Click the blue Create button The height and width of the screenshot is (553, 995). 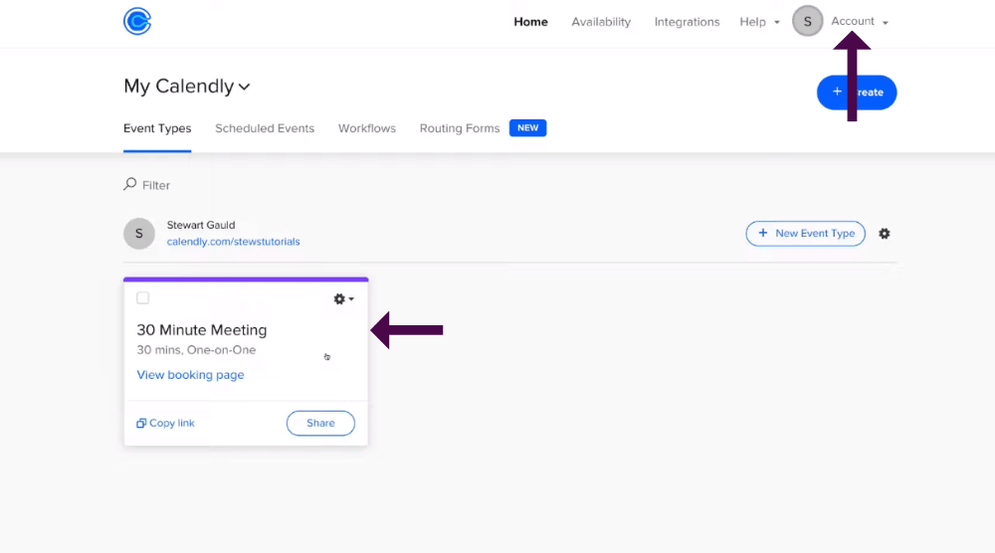click(x=857, y=92)
